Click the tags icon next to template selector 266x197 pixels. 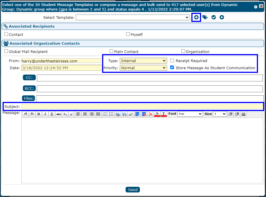205,17
